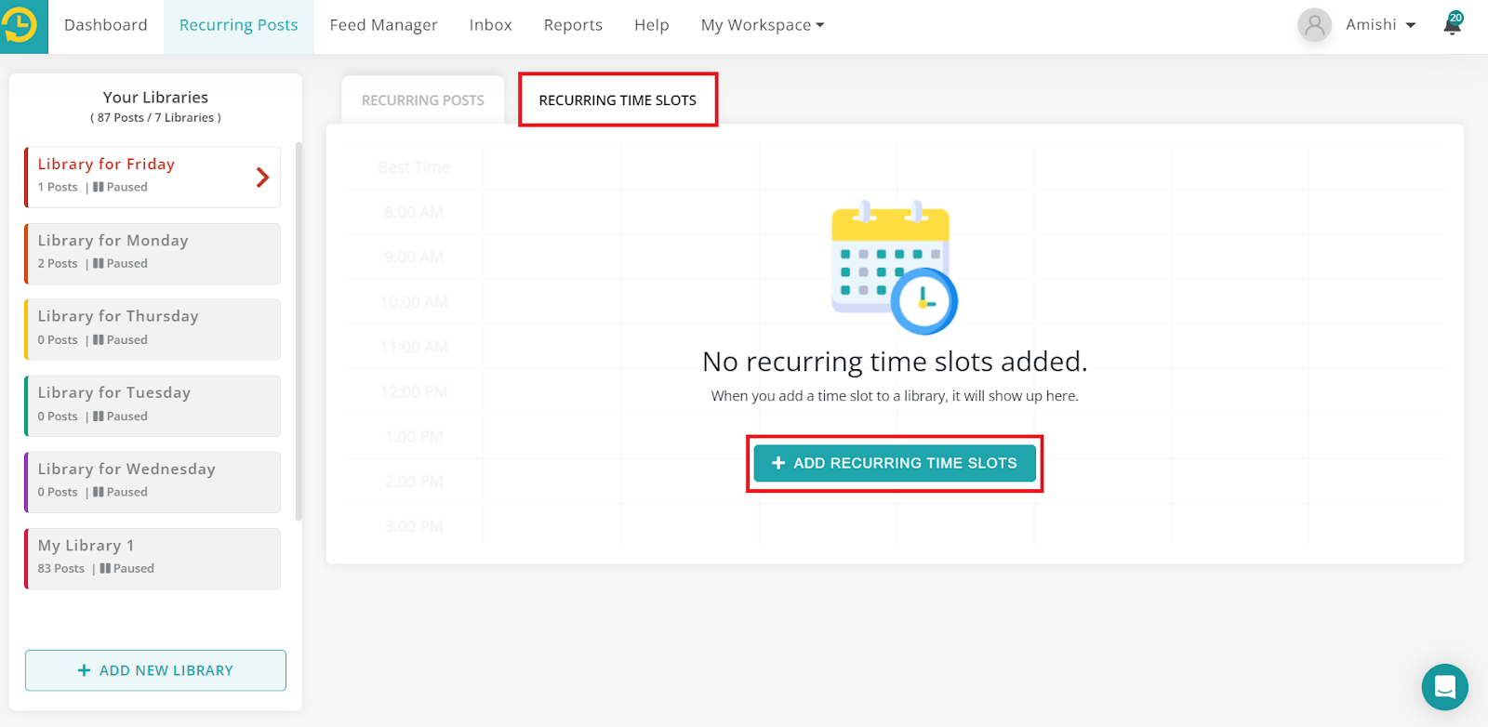Click Add Recurring Time Slots button
Screen dimensions: 1488x727
click(x=895, y=463)
